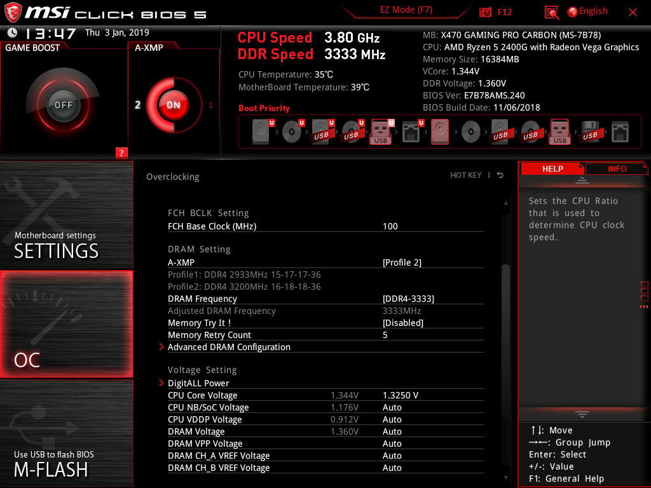Select the legacy network boot icon without badge
651x488 pixels.
tap(620, 132)
